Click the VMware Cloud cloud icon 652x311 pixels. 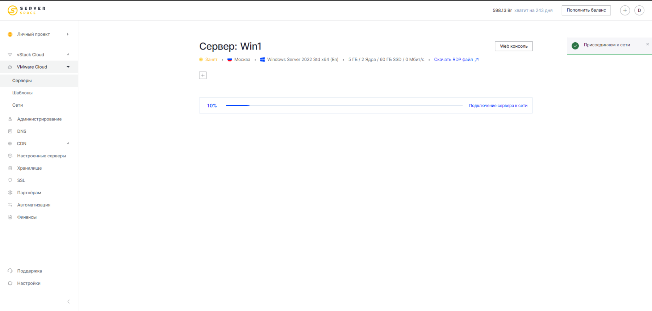click(x=10, y=67)
